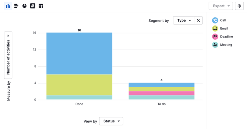Select the scorecard number view icon
Viewport: 247px width, 129px height.
(33, 6)
